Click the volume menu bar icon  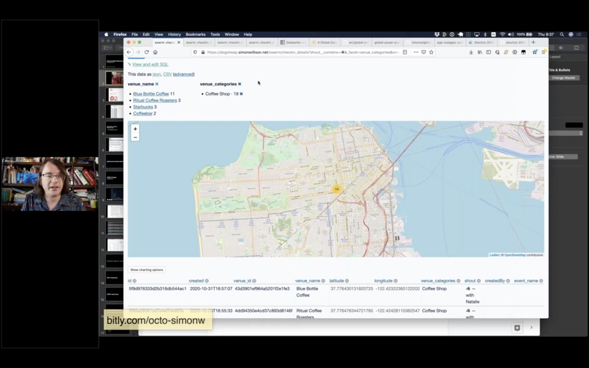click(x=511, y=34)
